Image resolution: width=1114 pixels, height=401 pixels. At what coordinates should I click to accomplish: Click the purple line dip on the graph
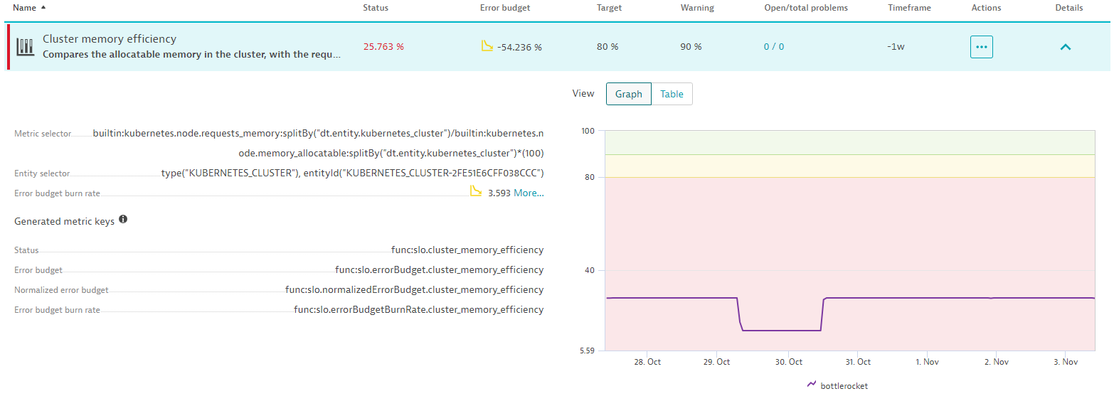point(781,330)
